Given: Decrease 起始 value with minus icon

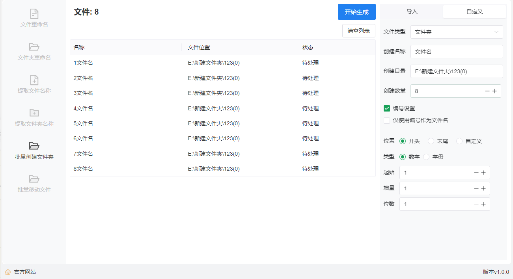Looking at the screenshot, I should click(476, 173).
